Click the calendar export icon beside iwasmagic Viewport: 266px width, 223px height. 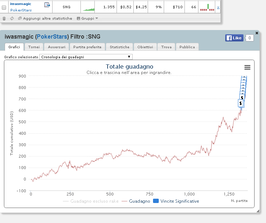47,5
